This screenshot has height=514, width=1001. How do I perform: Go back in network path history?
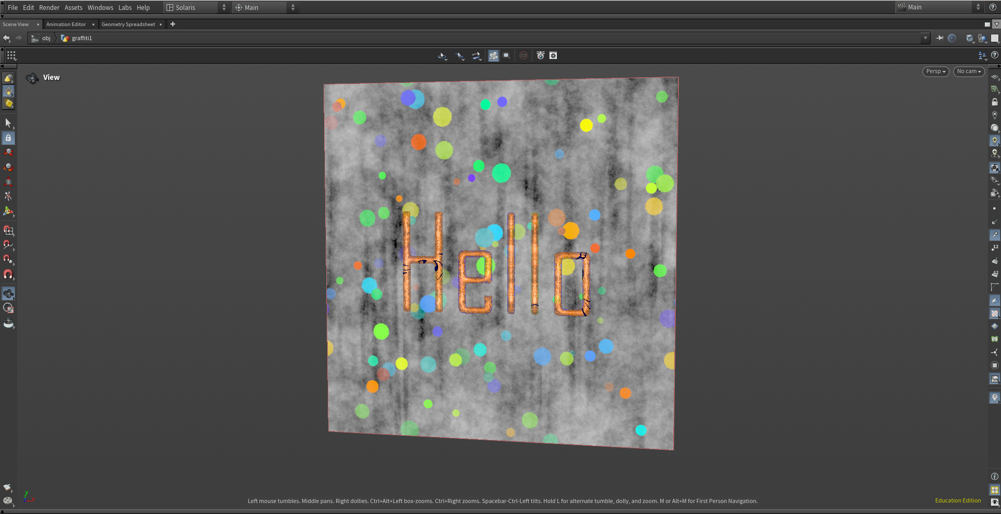(6, 38)
